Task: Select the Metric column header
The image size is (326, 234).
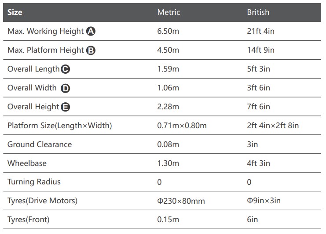Action: coord(168,12)
